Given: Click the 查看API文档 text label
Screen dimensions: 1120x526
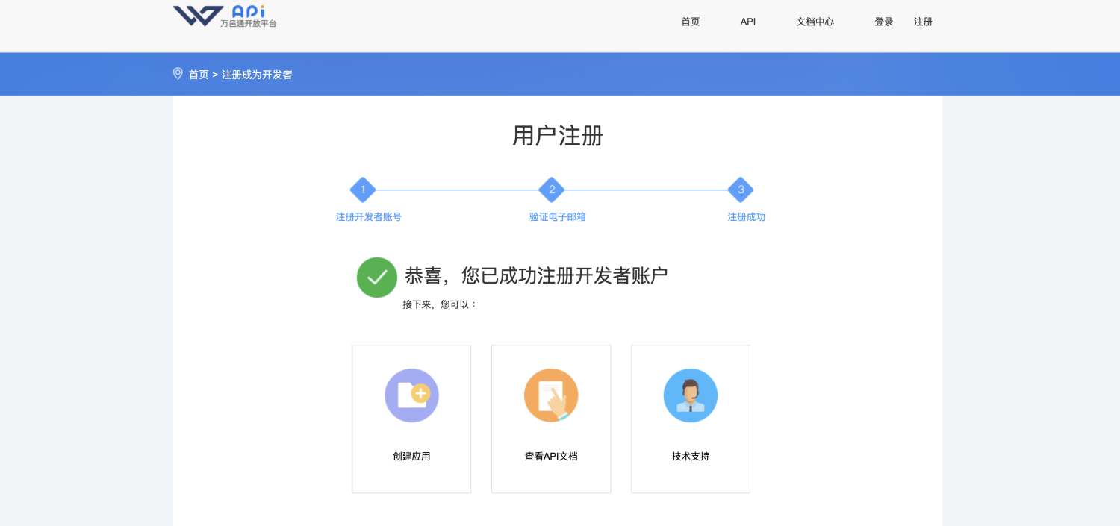Looking at the screenshot, I should click(551, 456).
